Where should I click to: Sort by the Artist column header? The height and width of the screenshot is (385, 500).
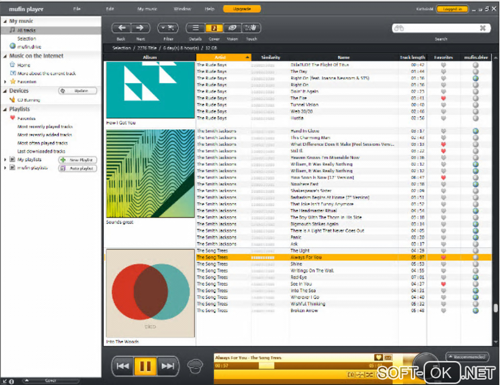[224, 57]
